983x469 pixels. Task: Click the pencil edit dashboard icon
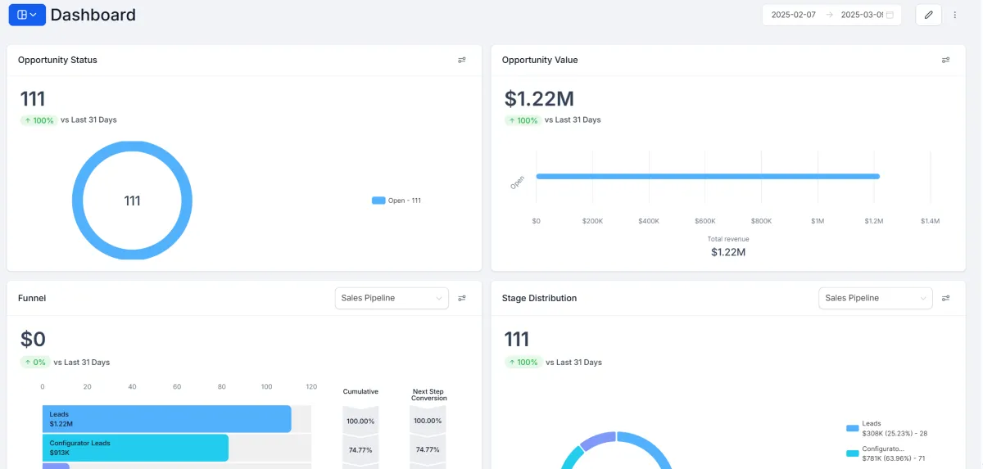[x=928, y=15]
